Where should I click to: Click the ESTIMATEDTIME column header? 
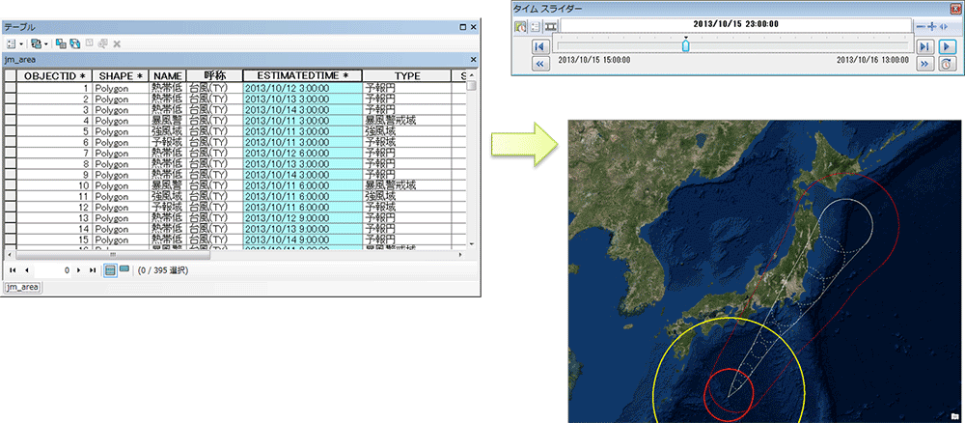coord(302,75)
